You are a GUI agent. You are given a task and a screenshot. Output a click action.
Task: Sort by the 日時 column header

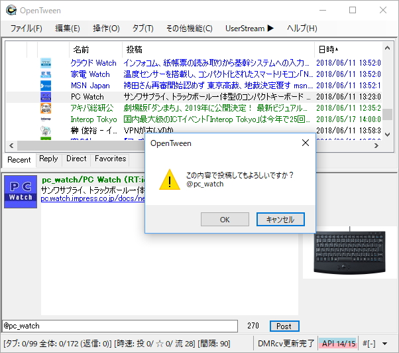[348, 49]
